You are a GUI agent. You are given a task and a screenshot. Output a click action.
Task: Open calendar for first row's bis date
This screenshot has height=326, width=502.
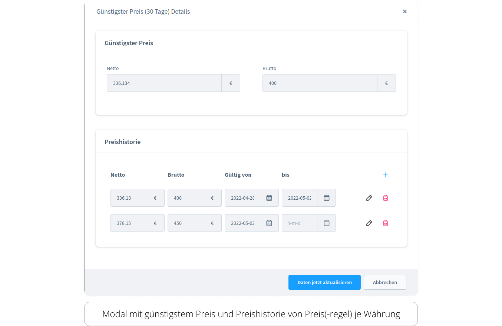[x=326, y=198]
